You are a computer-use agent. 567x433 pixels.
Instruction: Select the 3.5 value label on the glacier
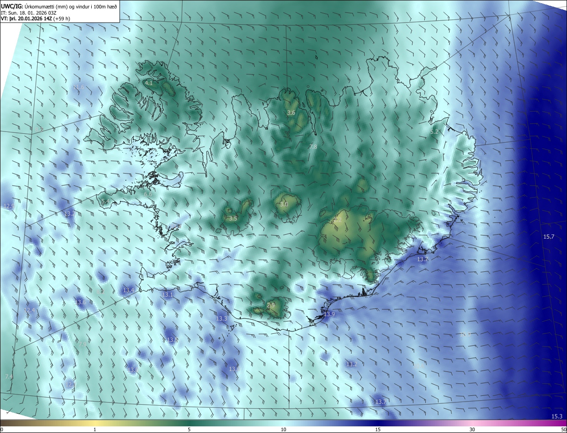(233, 218)
